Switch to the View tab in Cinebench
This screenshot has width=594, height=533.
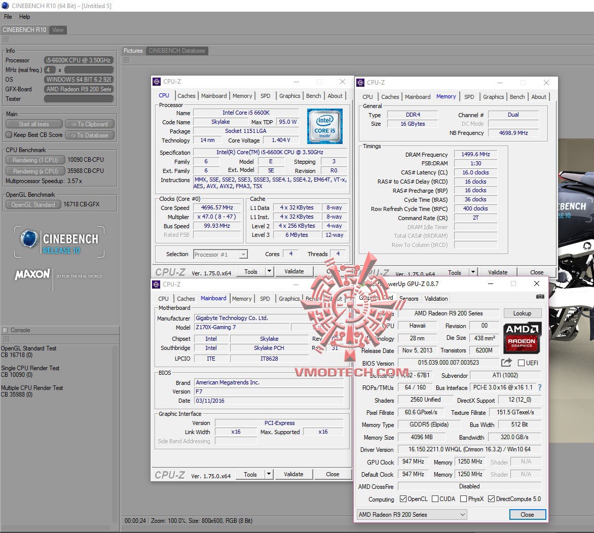click(x=58, y=30)
